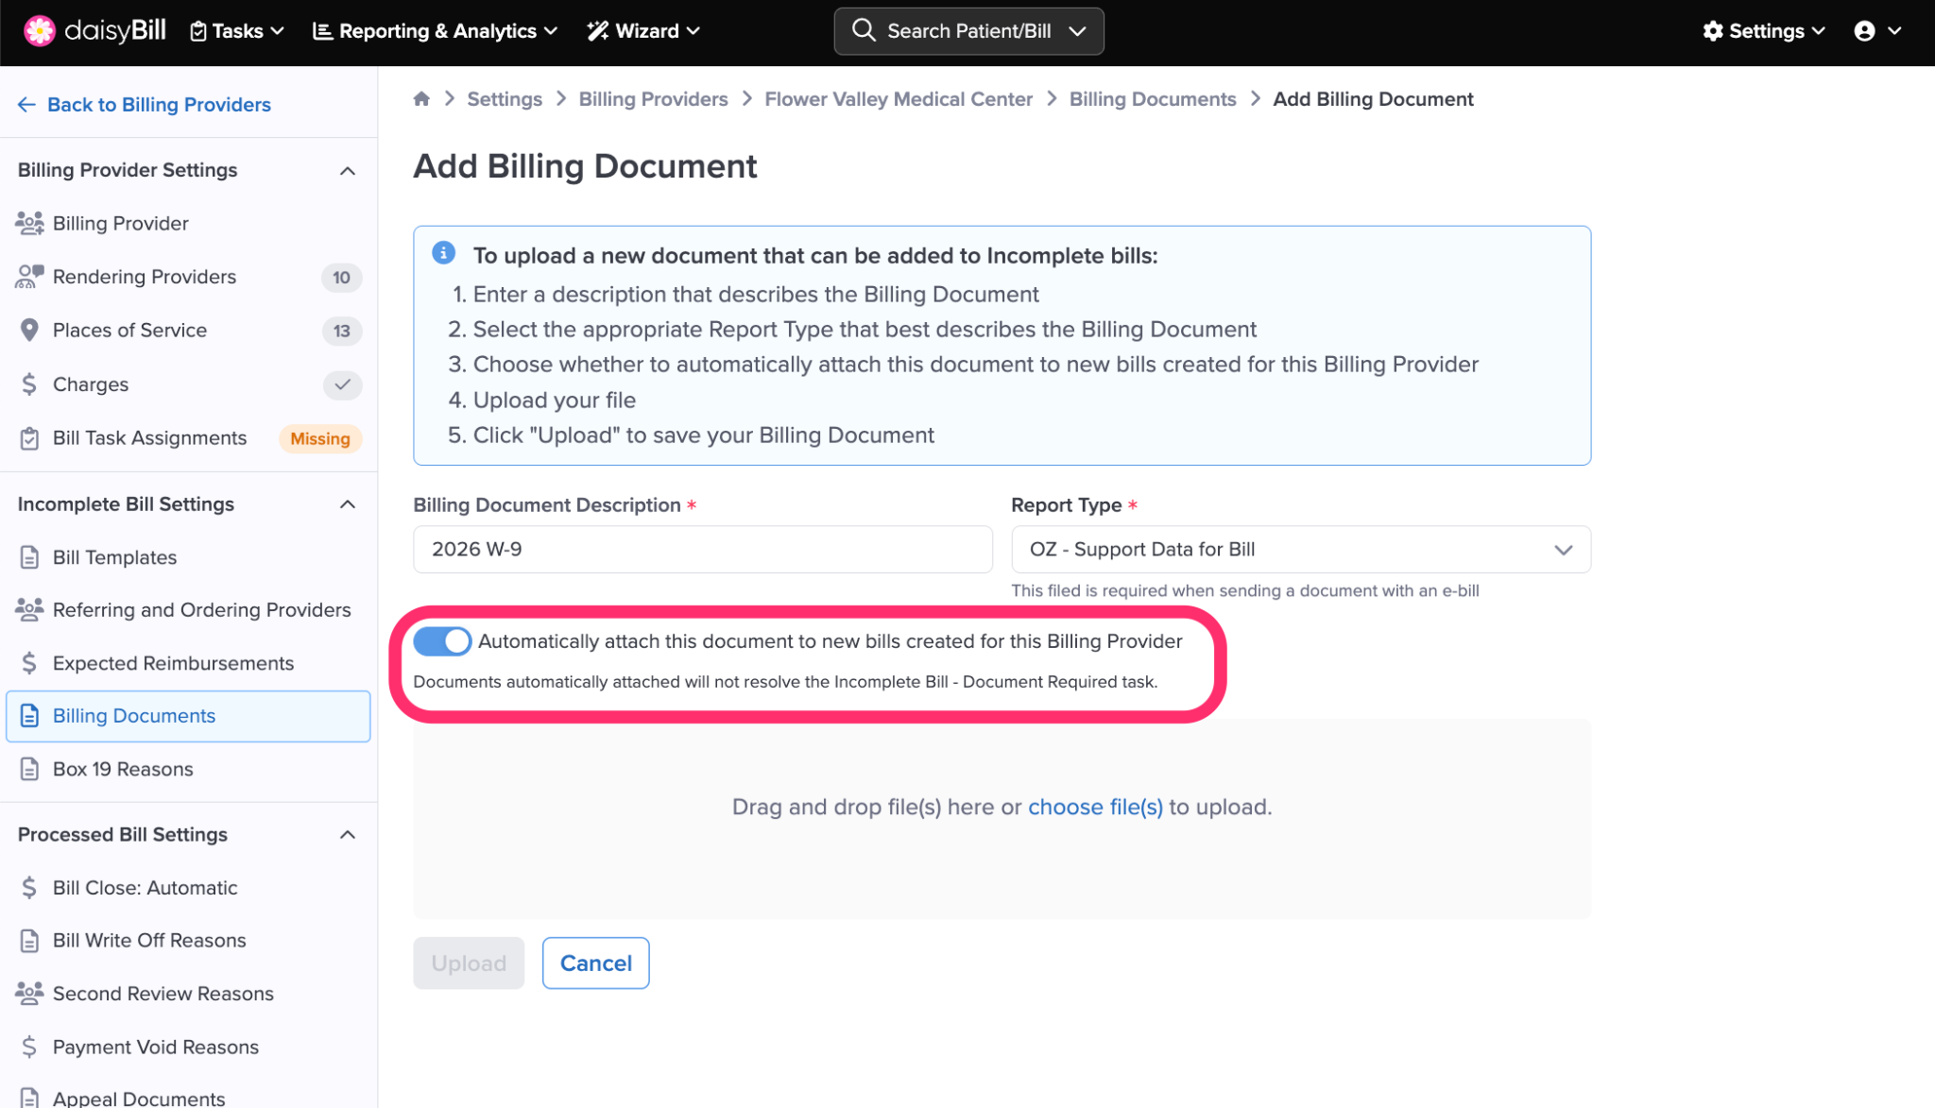Collapse the Billing Provider Settings section
Viewport: 1935px width, 1108px height.
tap(347, 171)
